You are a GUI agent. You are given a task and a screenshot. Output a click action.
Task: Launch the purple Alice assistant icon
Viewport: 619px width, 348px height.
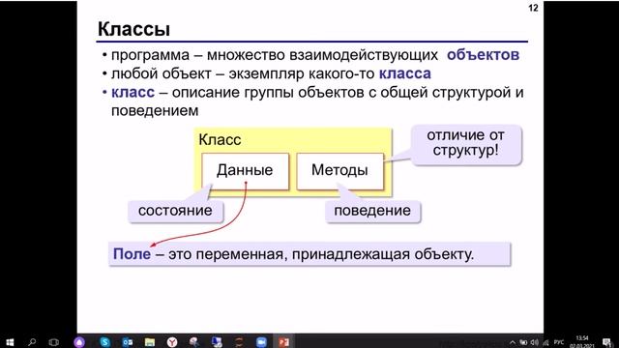[x=79, y=342]
